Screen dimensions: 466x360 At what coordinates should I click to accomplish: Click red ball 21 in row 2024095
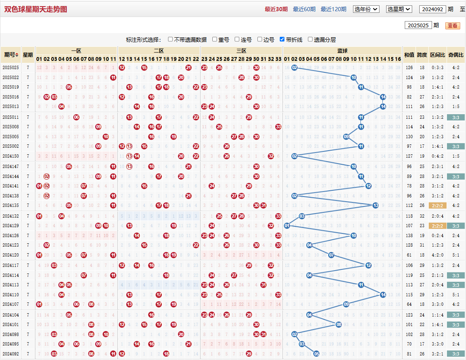click(188, 344)
